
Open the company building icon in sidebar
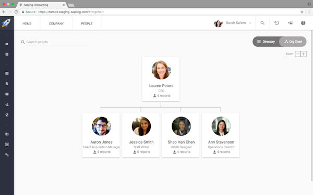[x=7, y=134]
